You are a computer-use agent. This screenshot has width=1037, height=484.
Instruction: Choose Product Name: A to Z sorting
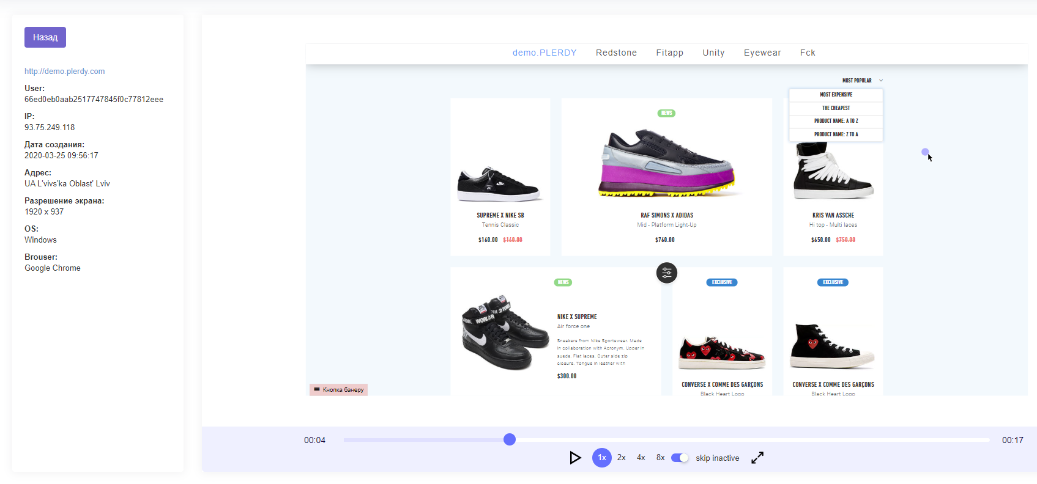point(836,121)
